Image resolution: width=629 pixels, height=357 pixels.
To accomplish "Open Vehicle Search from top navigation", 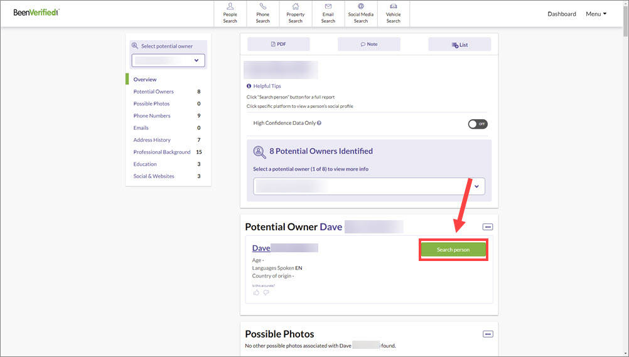I will tap(393, 14).
